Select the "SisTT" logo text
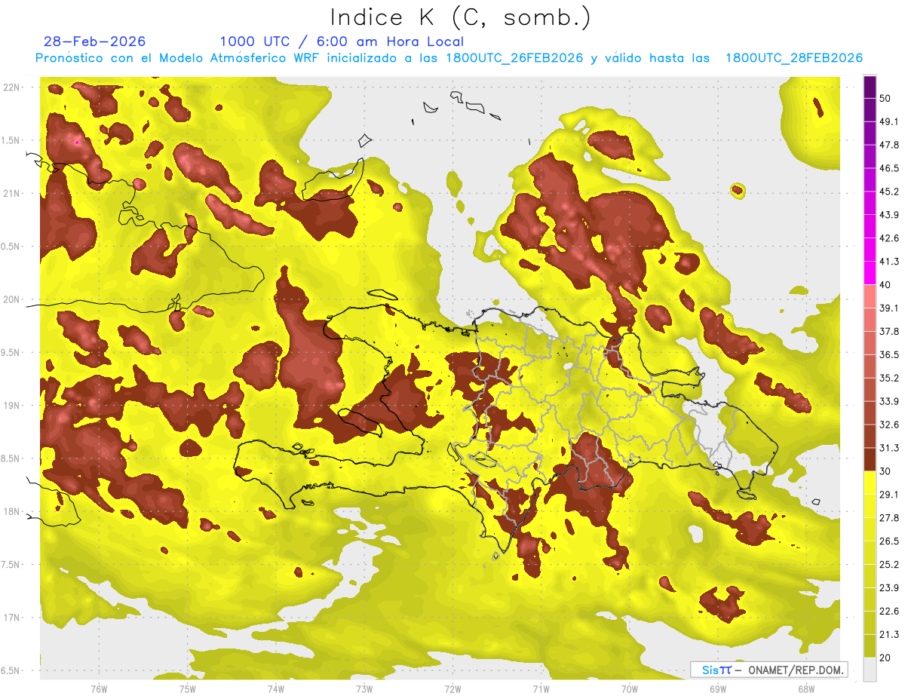905x699 pixels. click(716, 670)
